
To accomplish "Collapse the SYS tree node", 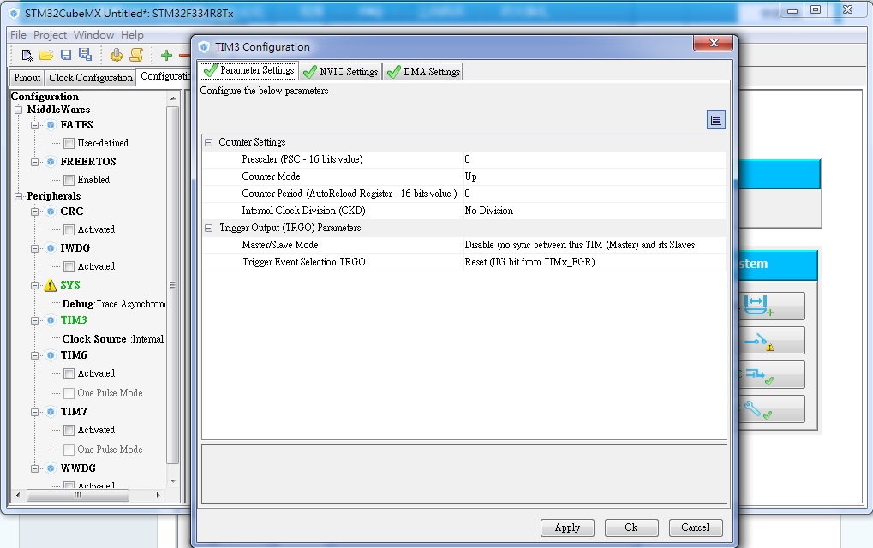I will coord(34,285).
